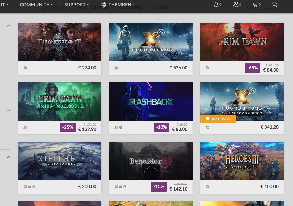The height and width of the screenshot is (206, 293).
Task: Click the THEMKEN profile avatar
Action: pos(104,4)
